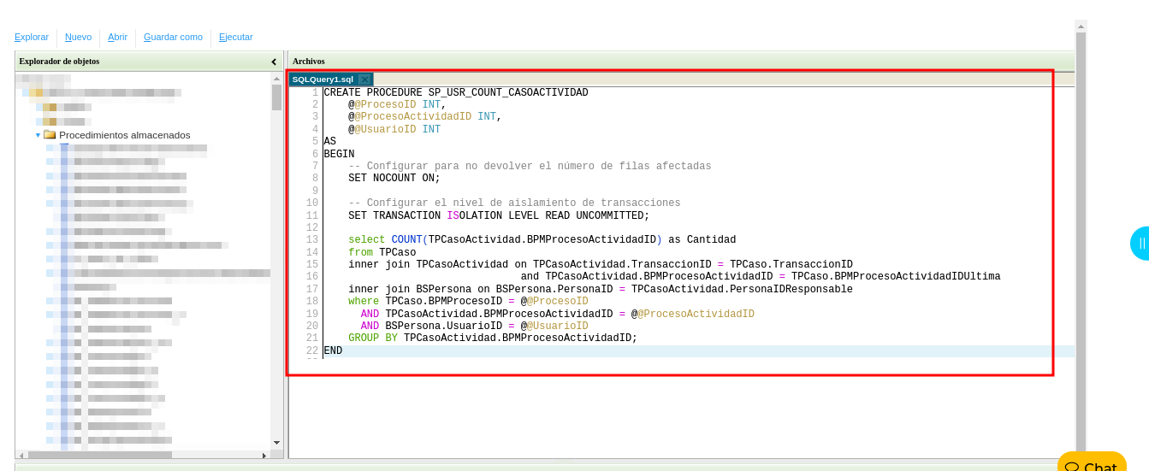
Task: Click the @ProcesoActividadID INT parameter line
Action: tap(425, 117)
